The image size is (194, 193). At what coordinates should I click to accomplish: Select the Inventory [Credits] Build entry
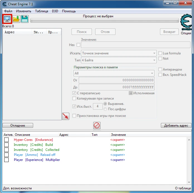coord(33,145)
